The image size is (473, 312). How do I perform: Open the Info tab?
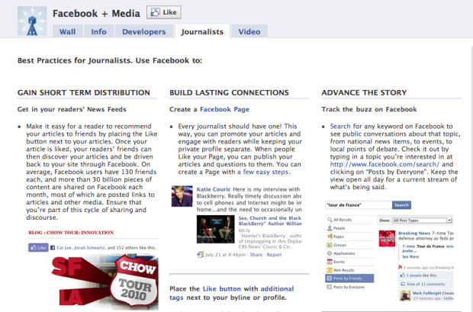(98, 32)
